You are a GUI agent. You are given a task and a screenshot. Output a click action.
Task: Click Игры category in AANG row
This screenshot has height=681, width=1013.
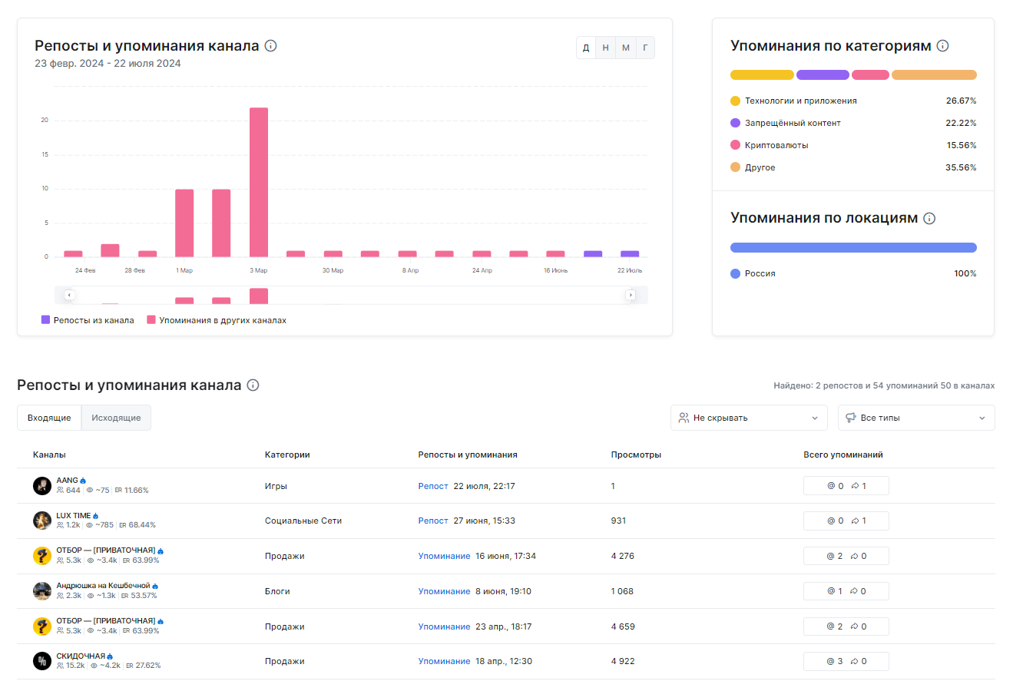276,486
